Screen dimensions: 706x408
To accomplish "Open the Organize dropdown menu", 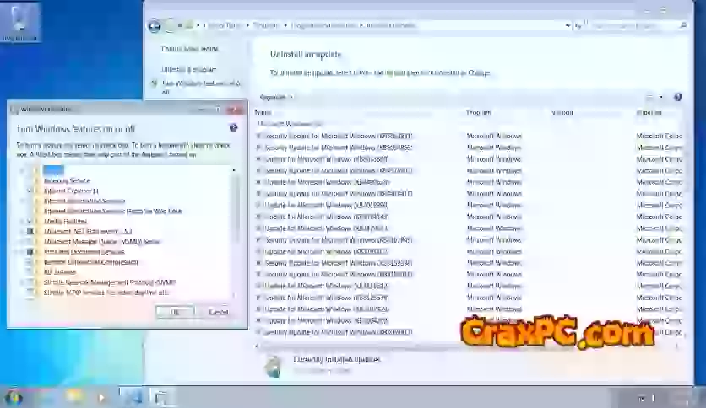I will (x=275, y=98).
